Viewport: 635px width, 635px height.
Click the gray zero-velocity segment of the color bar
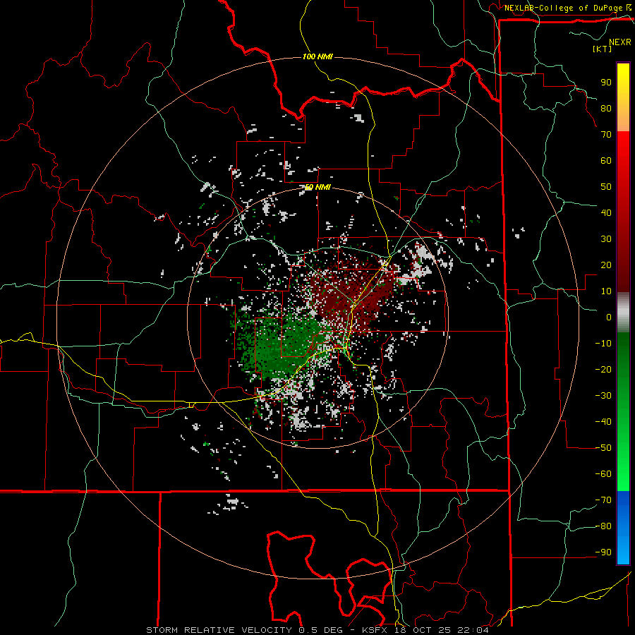[623, 313]
